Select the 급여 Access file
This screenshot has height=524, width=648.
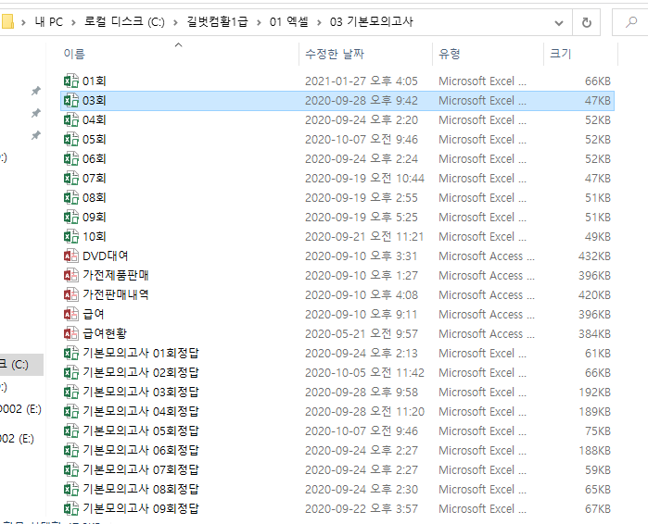tap(94, 315)
